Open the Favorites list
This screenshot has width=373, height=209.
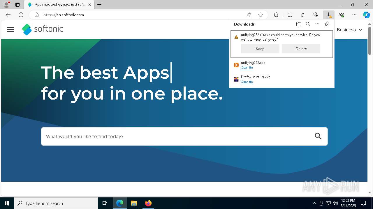pos(303,15)
